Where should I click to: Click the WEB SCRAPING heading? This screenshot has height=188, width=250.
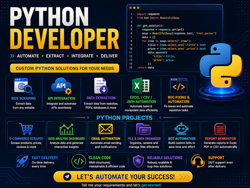pos(24,98)
